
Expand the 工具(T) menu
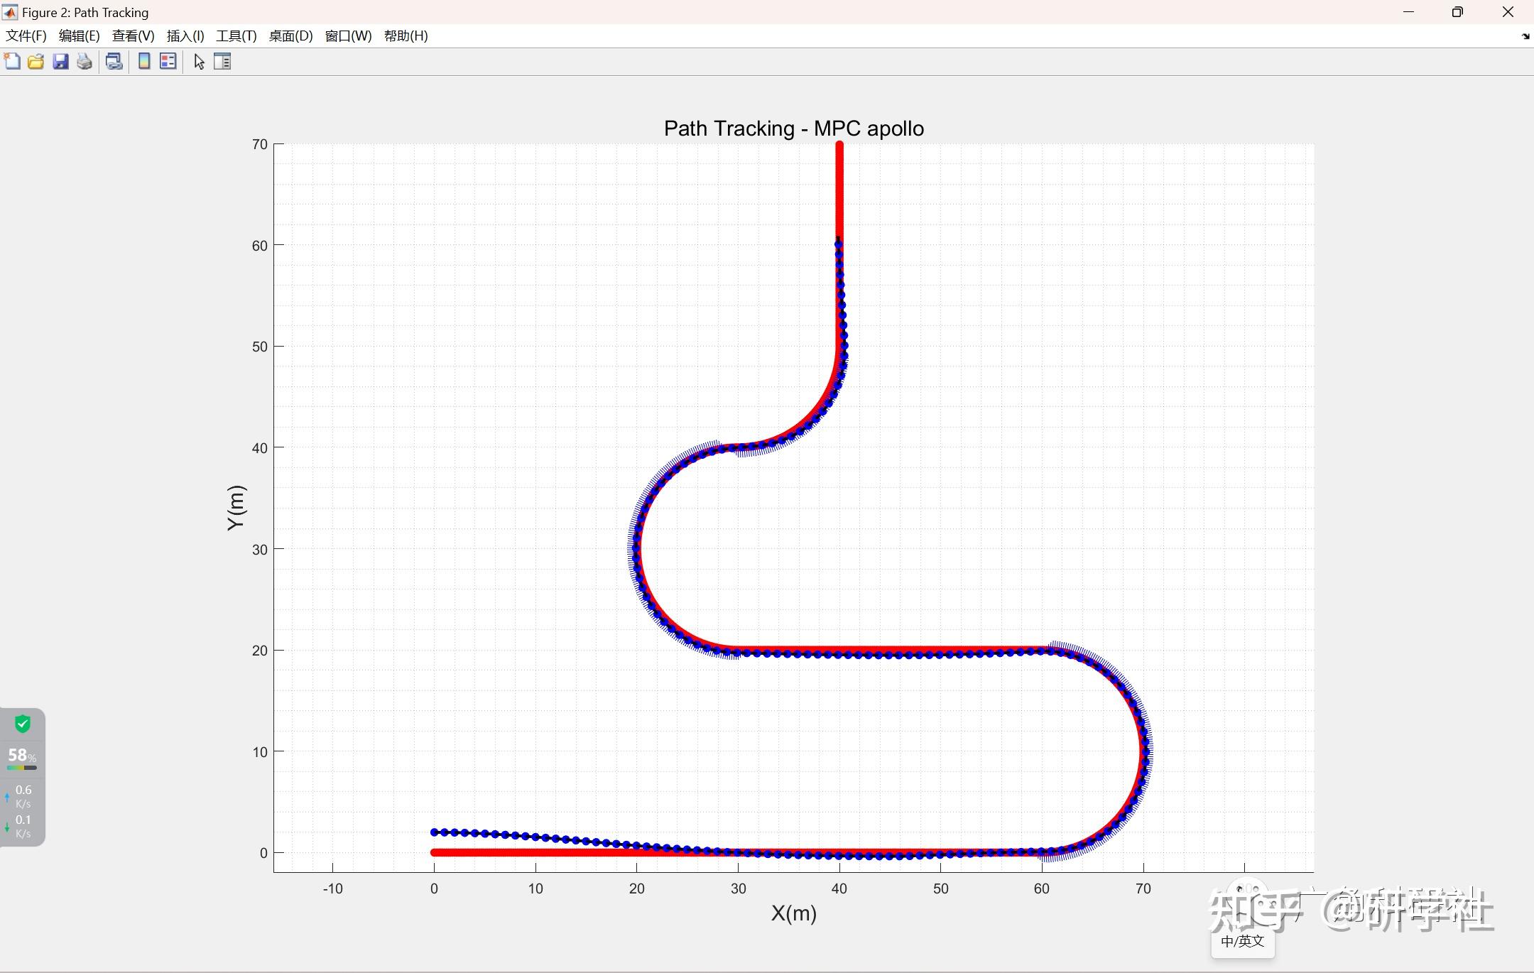coord(236,36)
